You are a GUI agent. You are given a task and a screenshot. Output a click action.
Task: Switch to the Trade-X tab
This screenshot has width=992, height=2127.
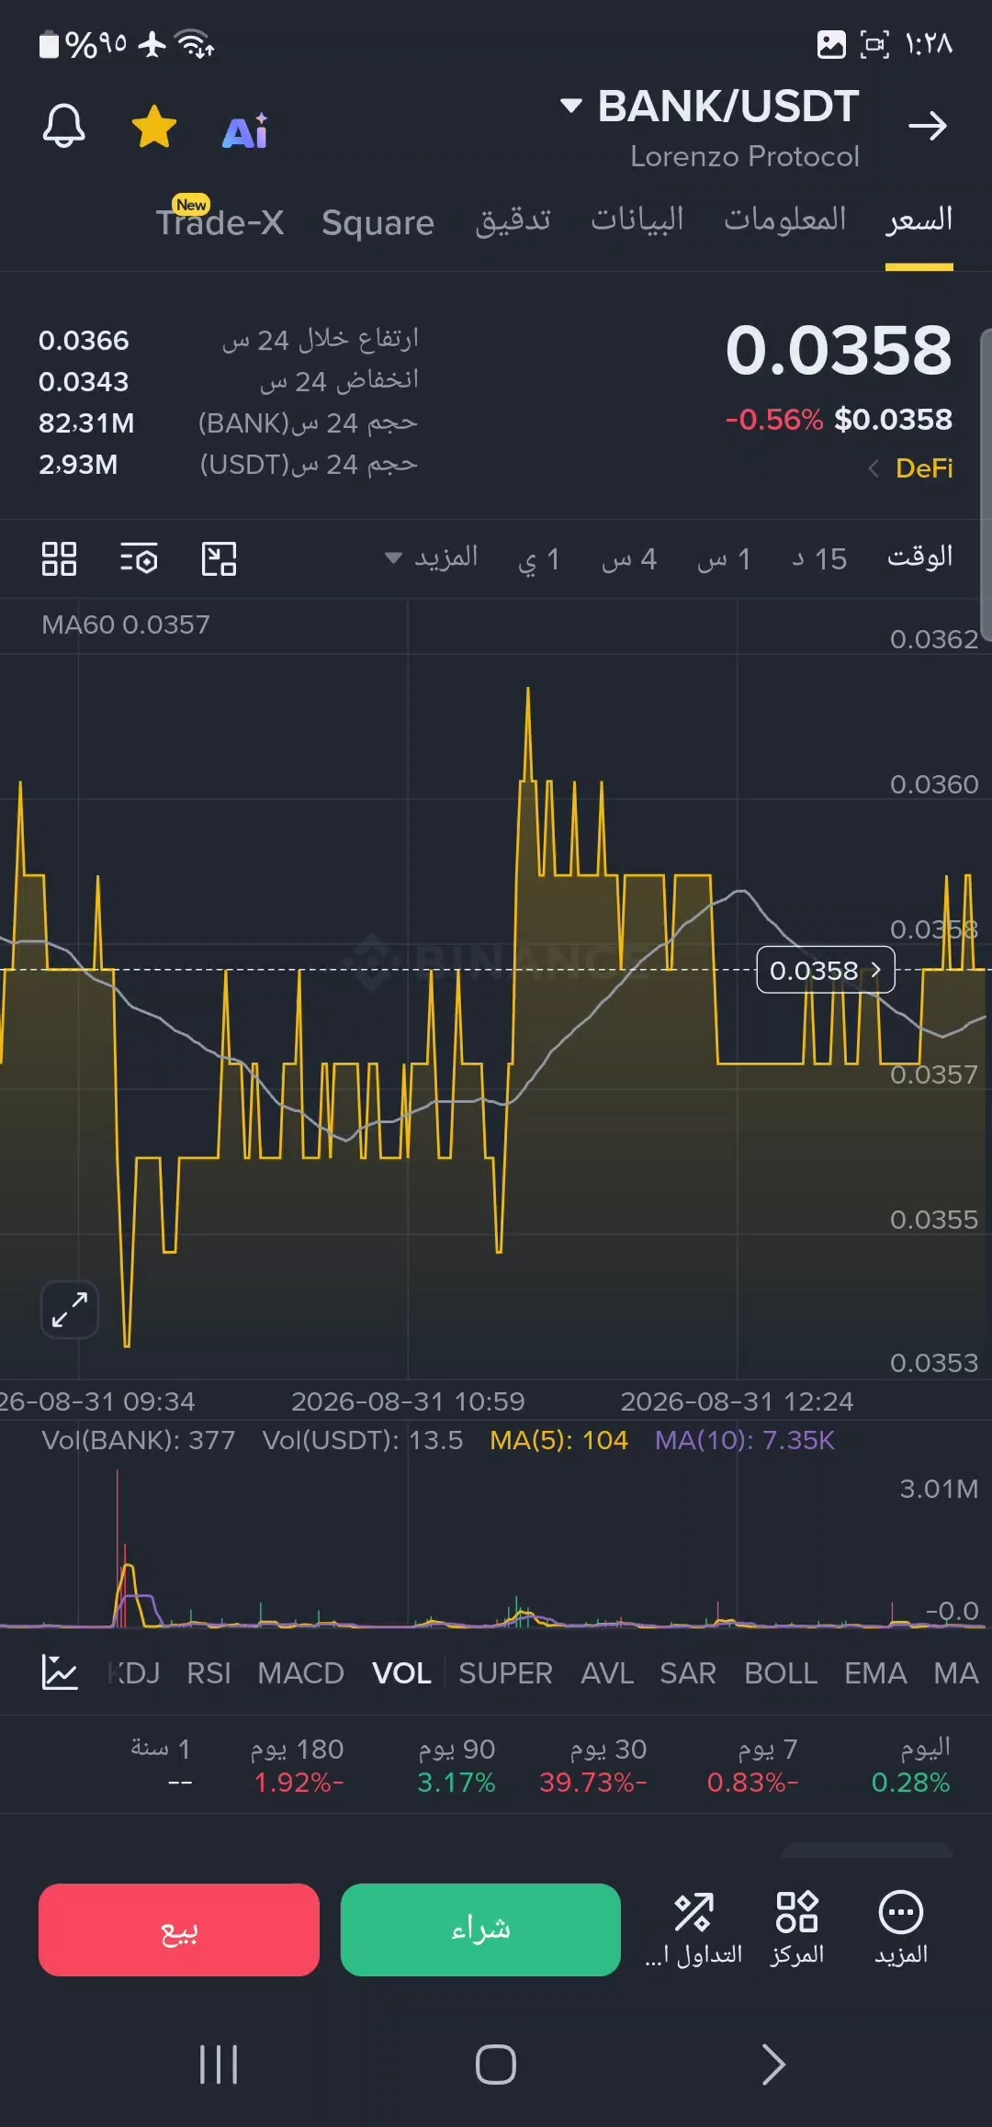(x=220, y=221)
